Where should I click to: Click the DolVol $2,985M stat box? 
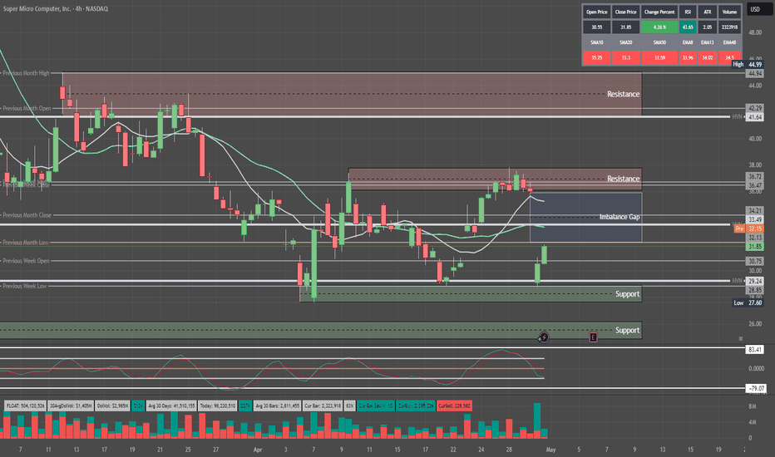[x=112, y=405]
